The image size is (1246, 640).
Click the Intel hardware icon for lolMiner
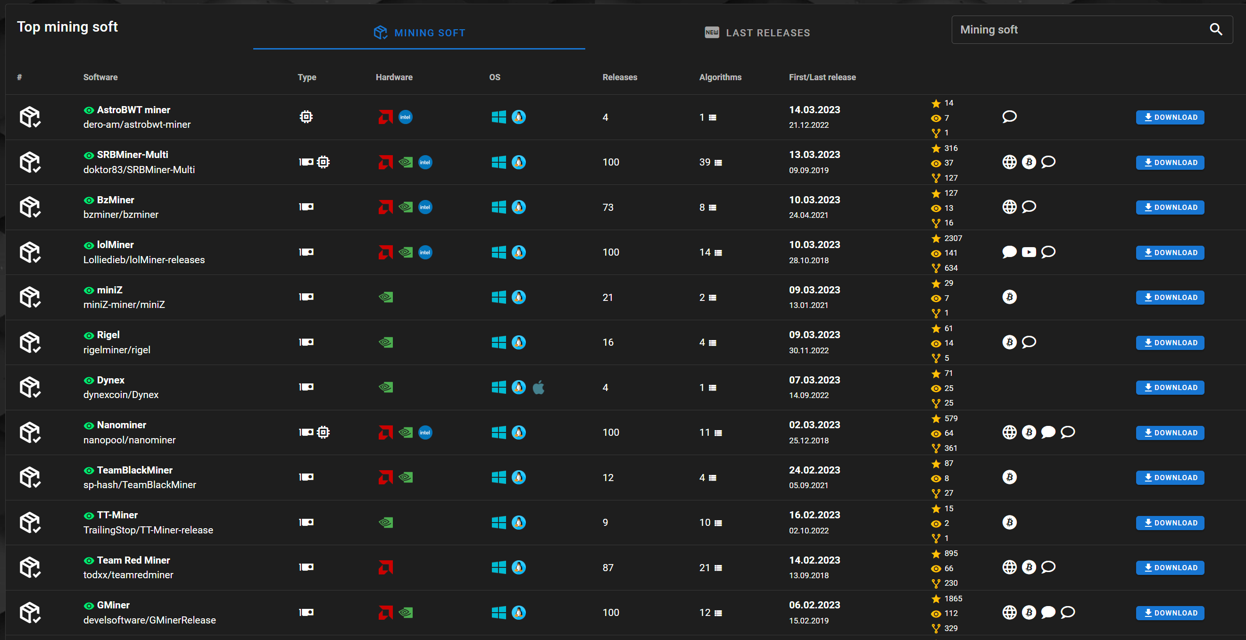point(425,252)
